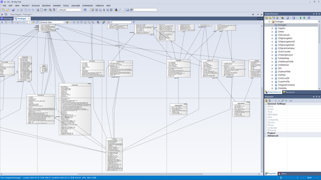Click the New Package folder icon in Project Browser
The height and width of the screenshot is (180, 321).
click(270, 18)
